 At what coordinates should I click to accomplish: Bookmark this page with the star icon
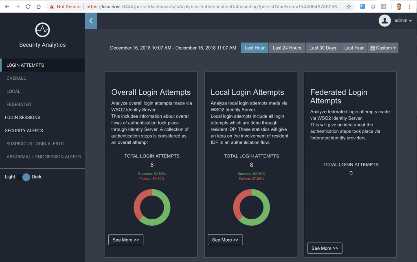tap(349, 7)
